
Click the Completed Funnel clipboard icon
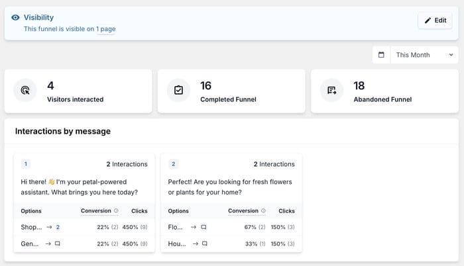(x=178, y=90)
